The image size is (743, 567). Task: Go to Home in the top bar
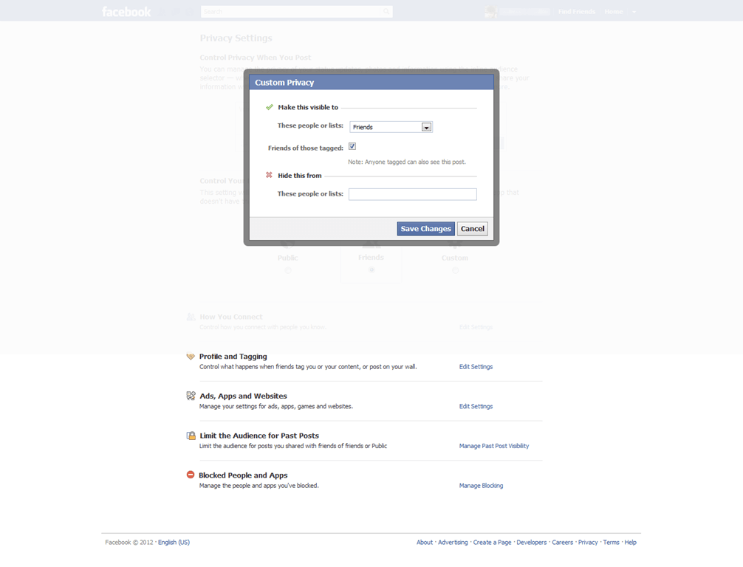tap(614, 12)
